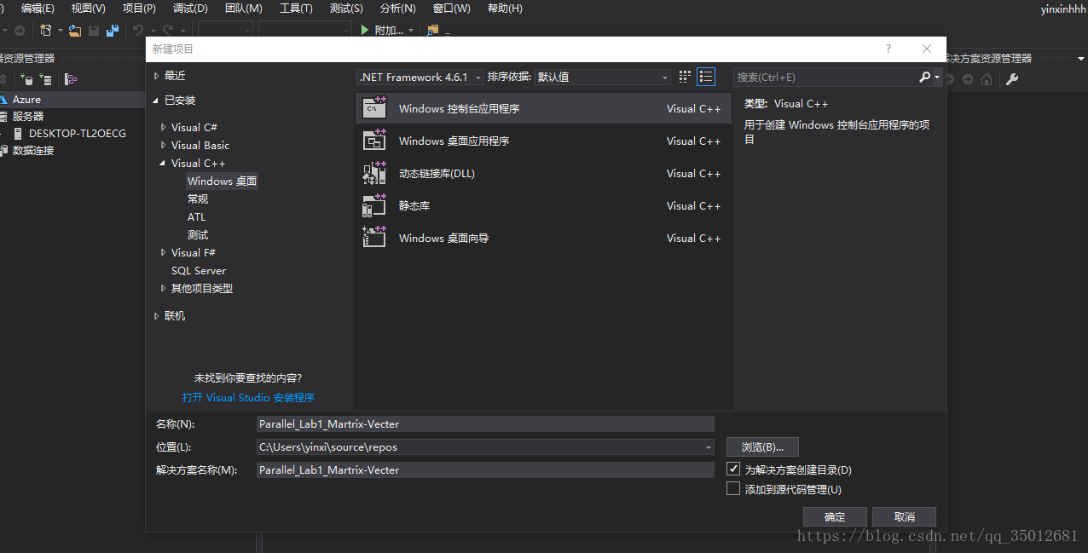Select the ATL tree item

(197, 216)
